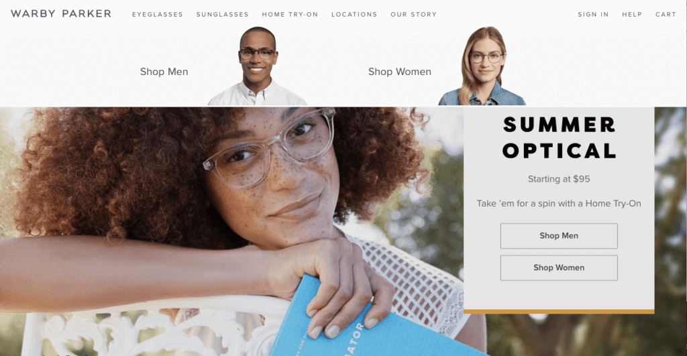Click the clear-frame glasses on hero model
Viewport: 687px width, 356px height.
[268, 148]
